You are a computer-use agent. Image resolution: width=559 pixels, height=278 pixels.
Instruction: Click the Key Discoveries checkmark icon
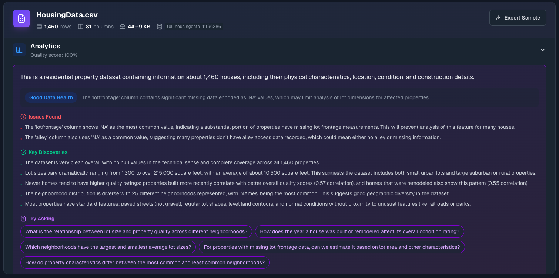23,152
